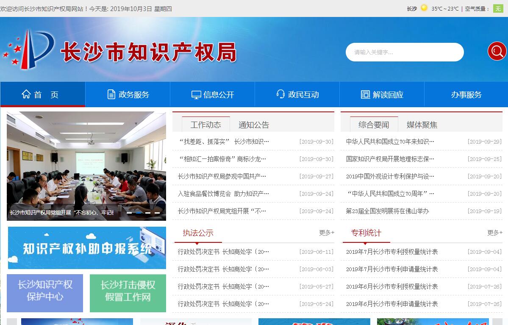The image size is (508, 325).
Task: Click the green air quality badge
Action: 498,8
